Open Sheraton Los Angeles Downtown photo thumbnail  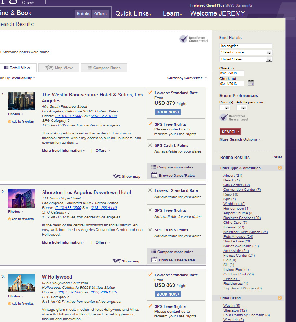coord(22,198)
